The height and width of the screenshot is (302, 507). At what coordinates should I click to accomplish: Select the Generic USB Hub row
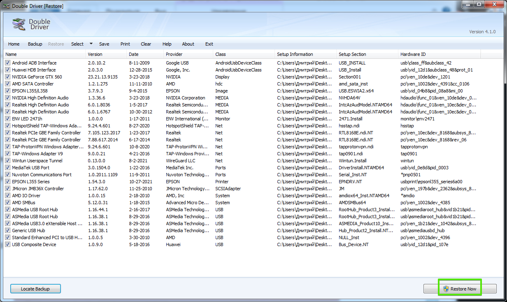point(242,231)
